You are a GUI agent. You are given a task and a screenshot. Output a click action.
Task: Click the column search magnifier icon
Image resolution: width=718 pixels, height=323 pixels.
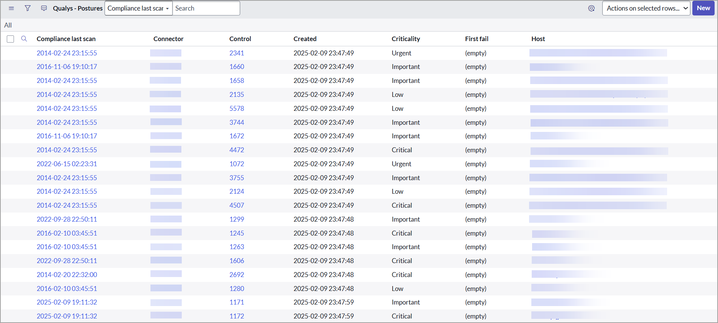pyautogui.click(x=24, y=39)
